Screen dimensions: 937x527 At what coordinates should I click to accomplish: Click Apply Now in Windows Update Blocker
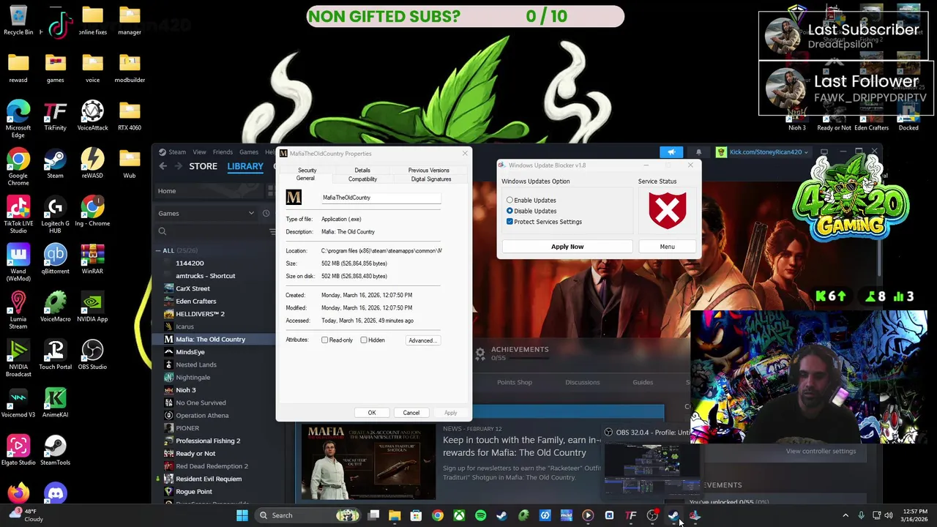(x=567, y=247)
